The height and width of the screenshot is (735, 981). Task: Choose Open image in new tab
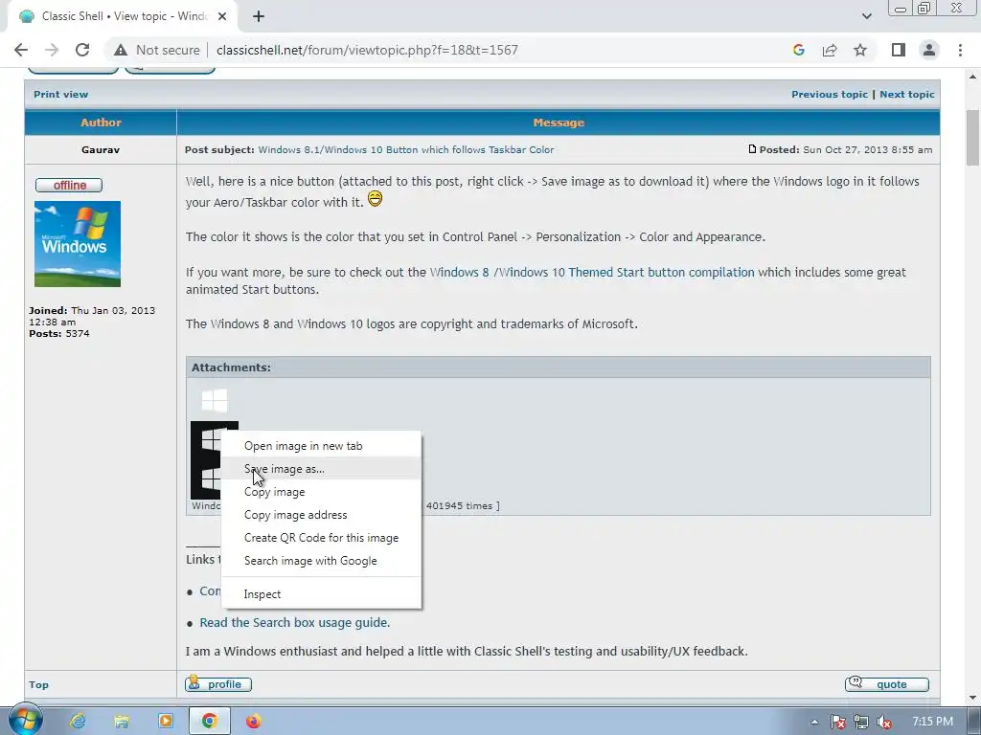click(321, 446)
